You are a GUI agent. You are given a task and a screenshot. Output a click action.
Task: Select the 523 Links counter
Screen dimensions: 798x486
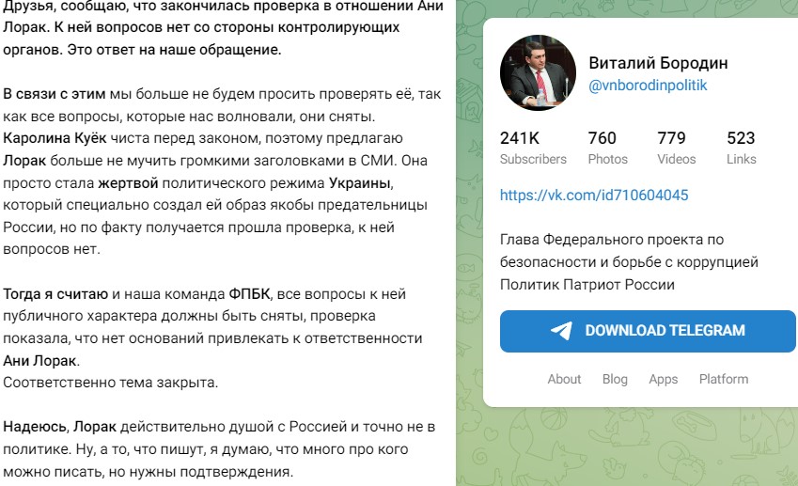point(741,148)
